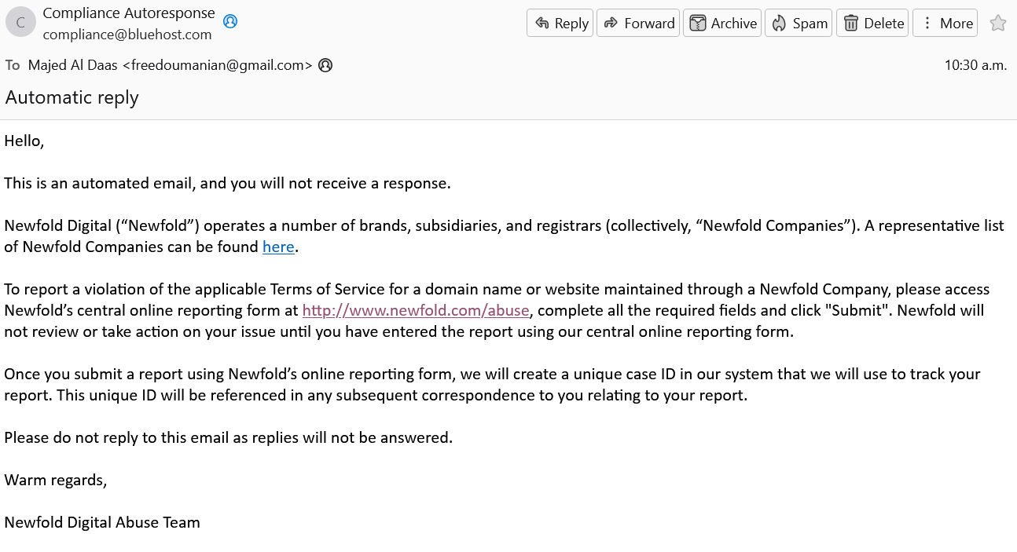Click the "Automatic reply" subject line
This screenshot has width=1017, height=552.
[72, 97]
